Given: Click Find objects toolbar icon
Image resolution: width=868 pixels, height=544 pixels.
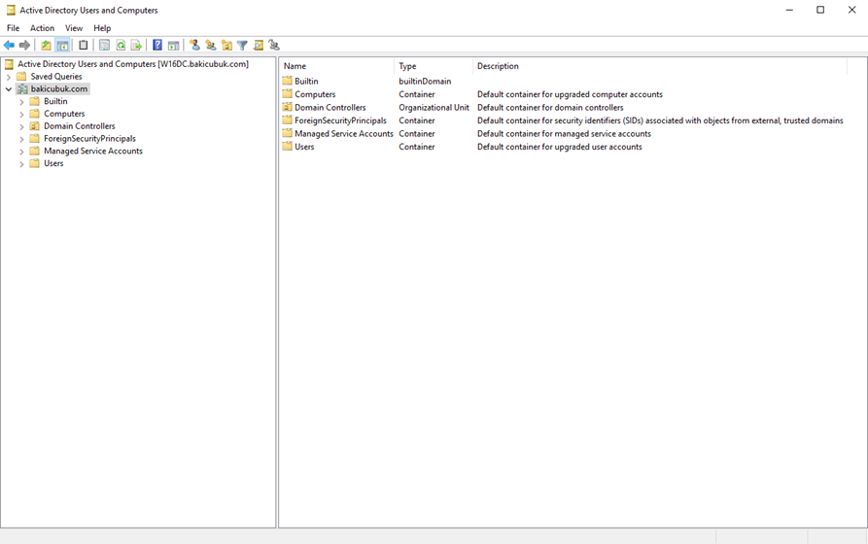Looking at the screenshot, I should pos(259,46).
